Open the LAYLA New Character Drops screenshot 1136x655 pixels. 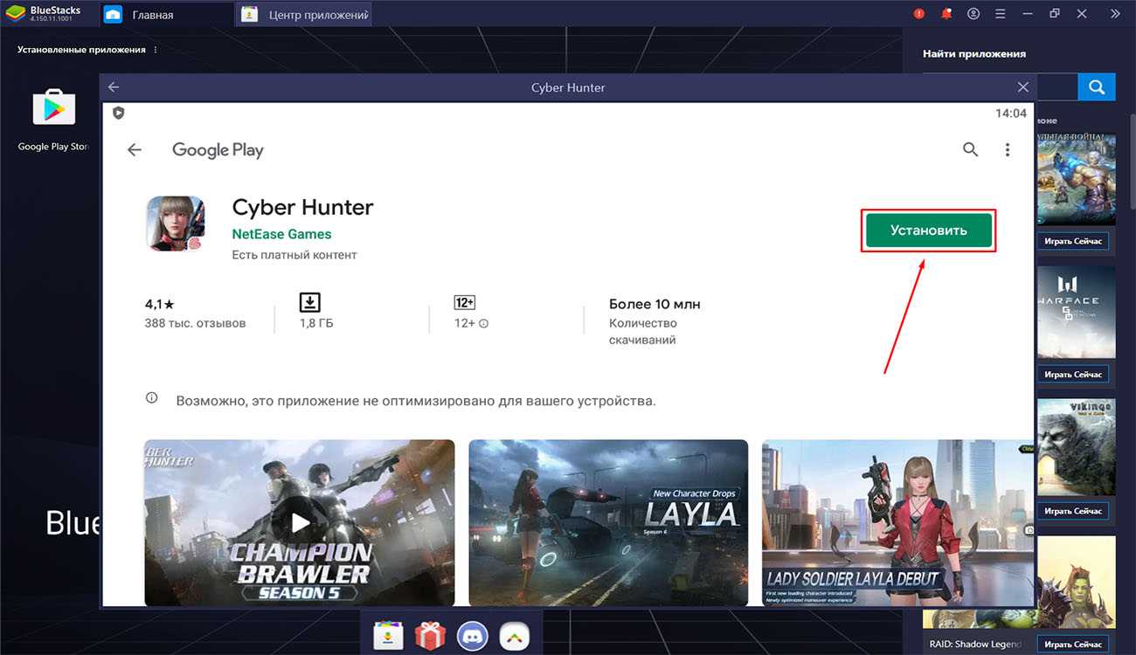tap(608, 522)
